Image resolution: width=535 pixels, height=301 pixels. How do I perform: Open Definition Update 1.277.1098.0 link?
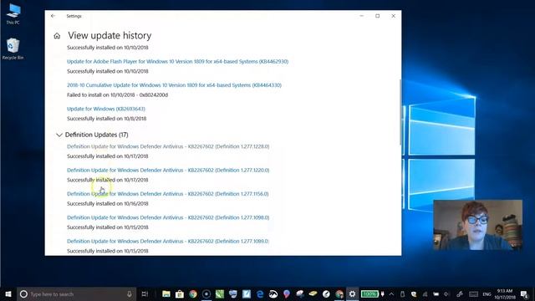(168, 217)
